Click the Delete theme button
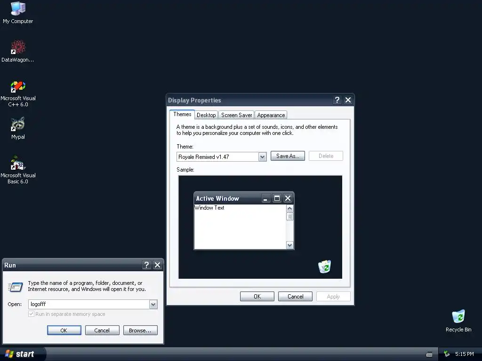Screen dimensions: 482x361 (x=326, y=156)
